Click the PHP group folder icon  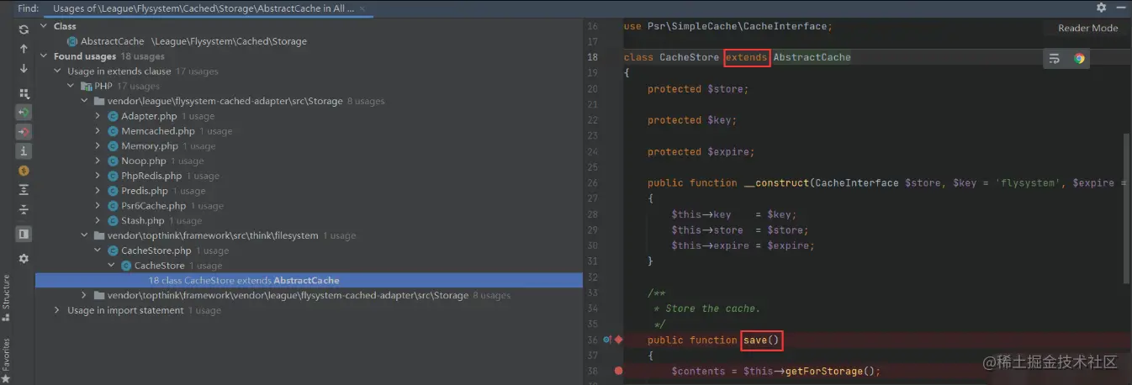(x=86, y=87)
